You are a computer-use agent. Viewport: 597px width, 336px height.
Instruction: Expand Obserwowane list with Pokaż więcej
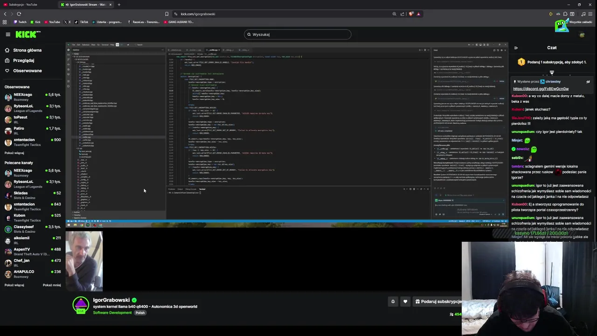(14, 153)
